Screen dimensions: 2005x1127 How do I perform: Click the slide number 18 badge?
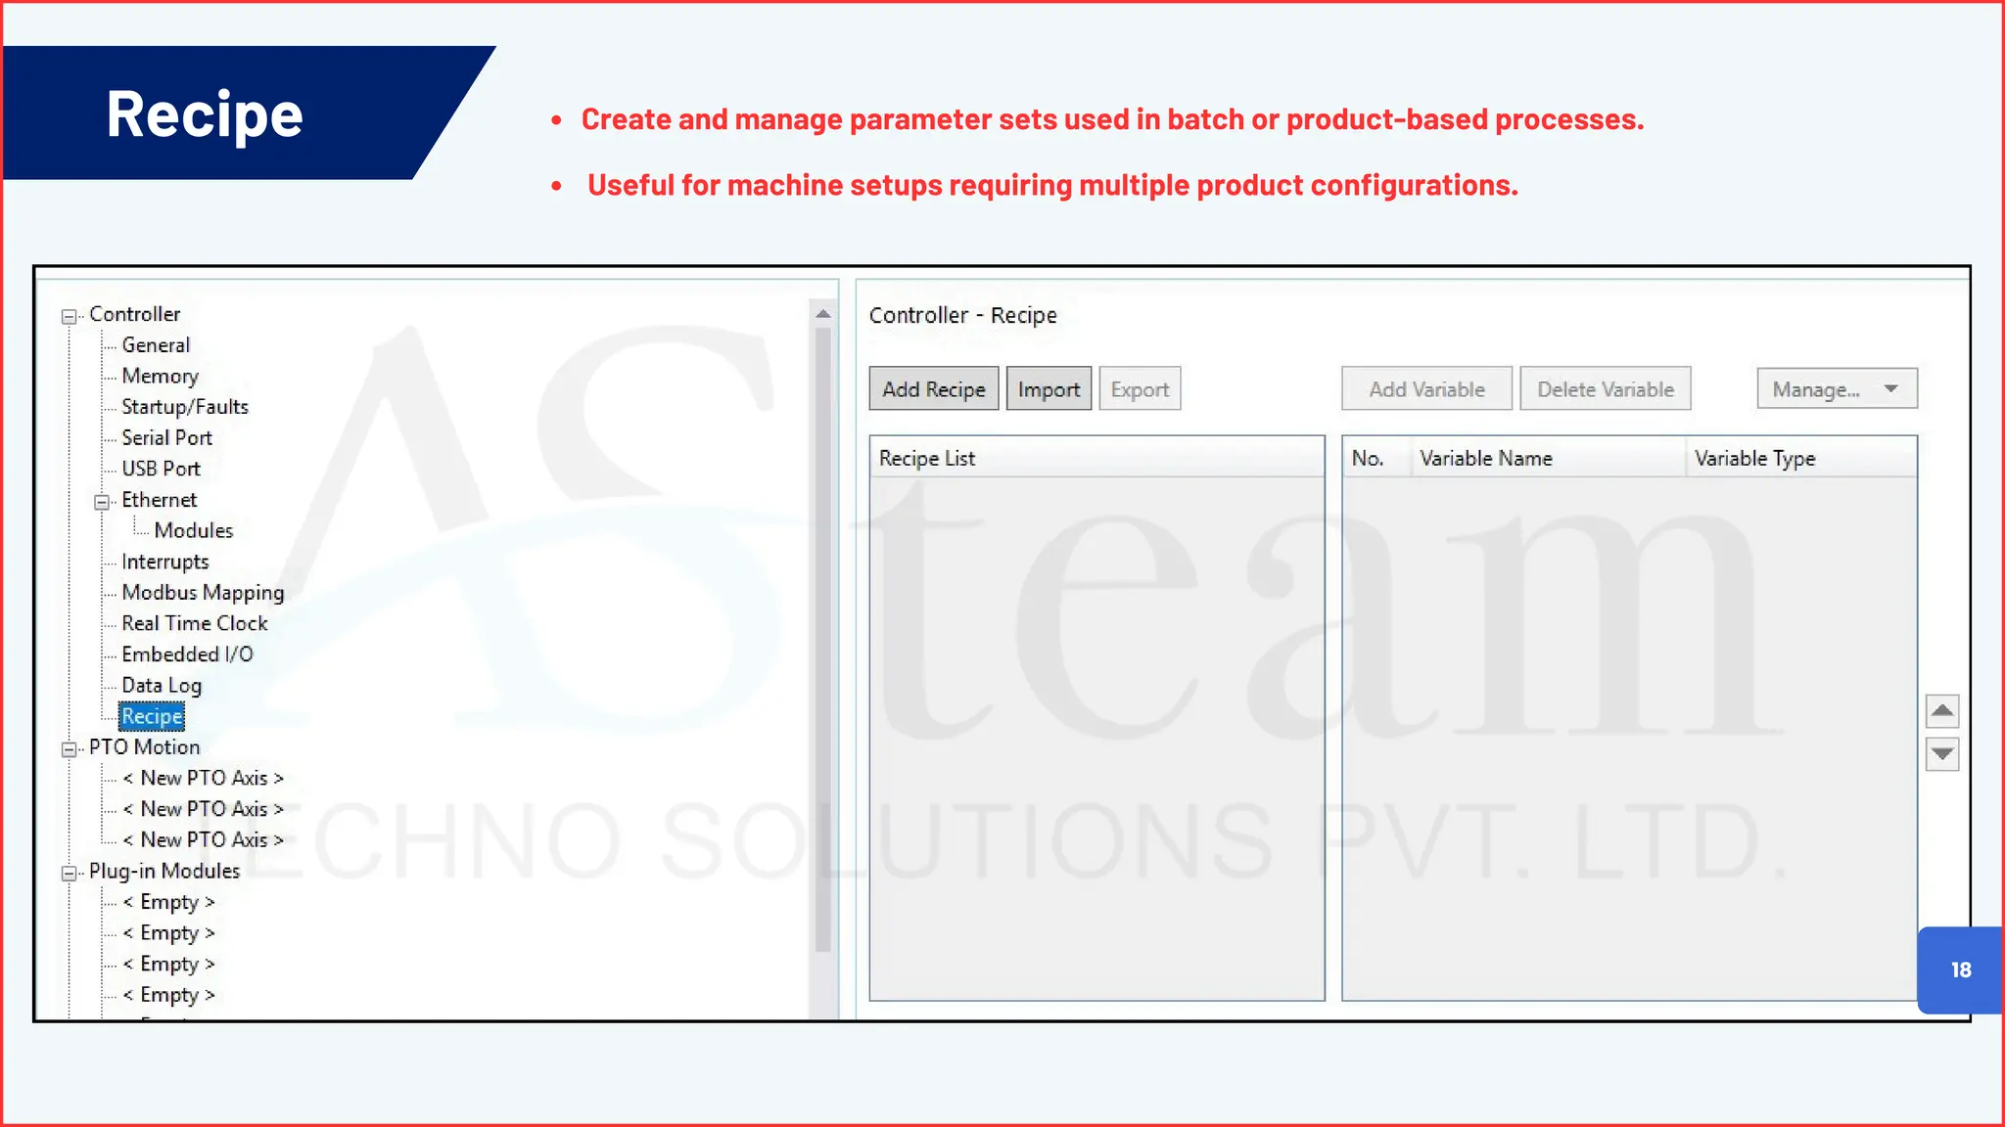(1960, 969)
